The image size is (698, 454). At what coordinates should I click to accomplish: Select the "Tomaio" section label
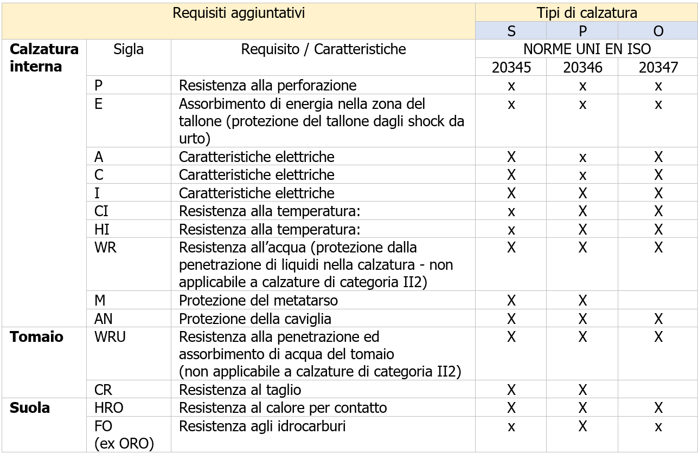pyautogui.click(x=36, y=337)
